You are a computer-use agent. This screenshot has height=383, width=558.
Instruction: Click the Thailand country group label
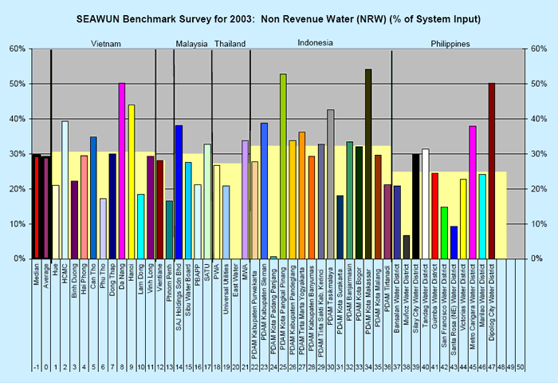tap(230, 43)
